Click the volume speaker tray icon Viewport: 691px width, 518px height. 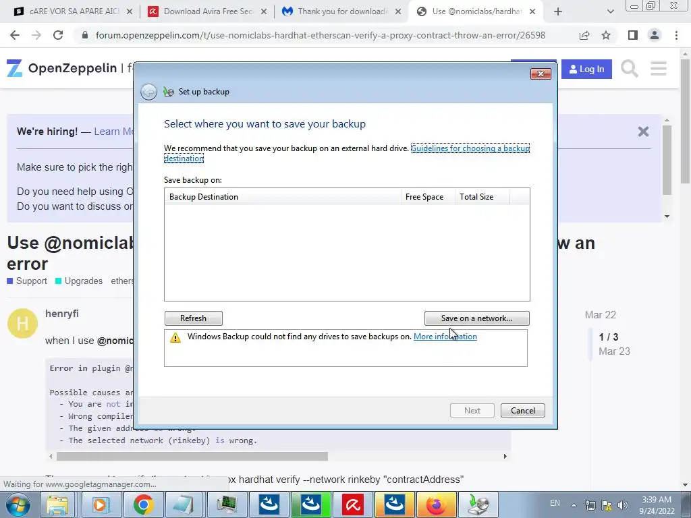623,505
